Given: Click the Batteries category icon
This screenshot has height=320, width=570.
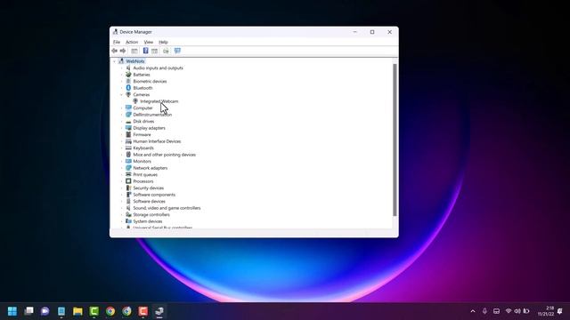Looking at the screenshot, I should click(128, 75).
